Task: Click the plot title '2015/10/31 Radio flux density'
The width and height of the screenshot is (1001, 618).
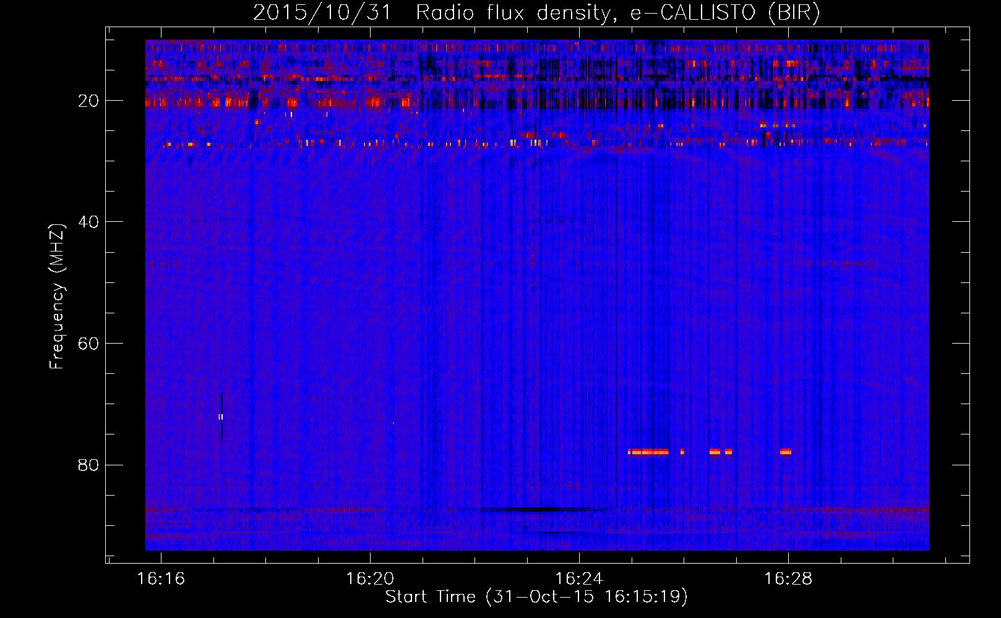Action: pos(536,12)
